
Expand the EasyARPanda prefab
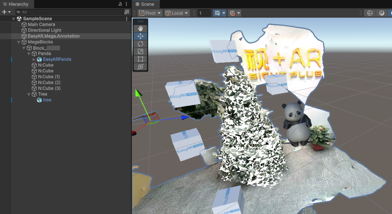pyautogui.click(x=34, y=59)
